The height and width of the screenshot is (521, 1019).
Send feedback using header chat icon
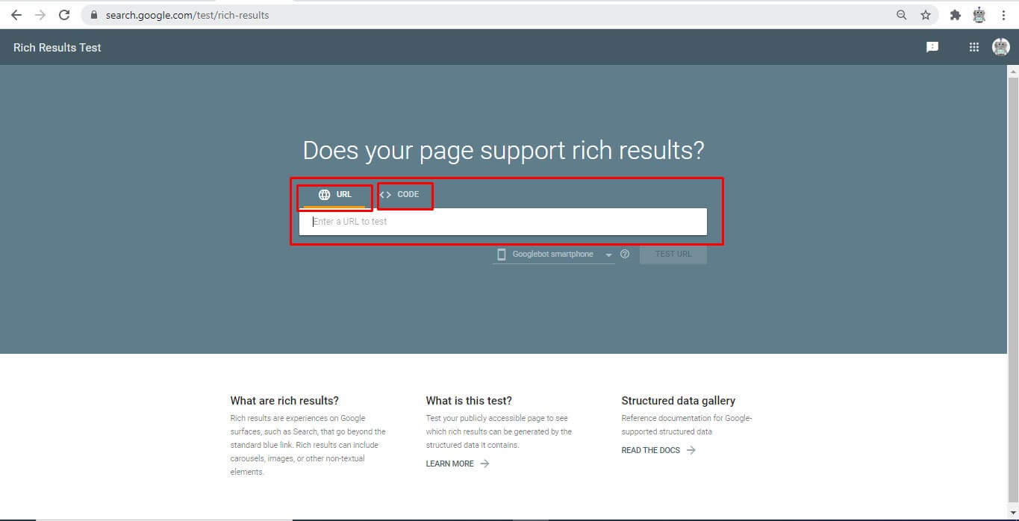932,47
